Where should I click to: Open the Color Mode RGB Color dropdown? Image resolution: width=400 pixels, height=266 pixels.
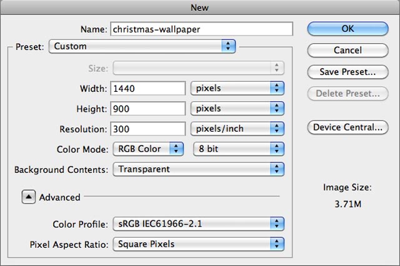tap(148, 149)
